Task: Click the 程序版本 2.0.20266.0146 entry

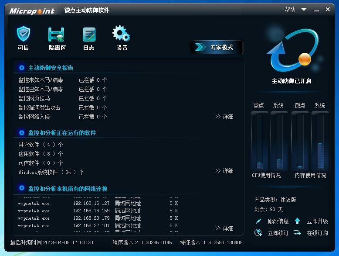Action: coord(142,242)
